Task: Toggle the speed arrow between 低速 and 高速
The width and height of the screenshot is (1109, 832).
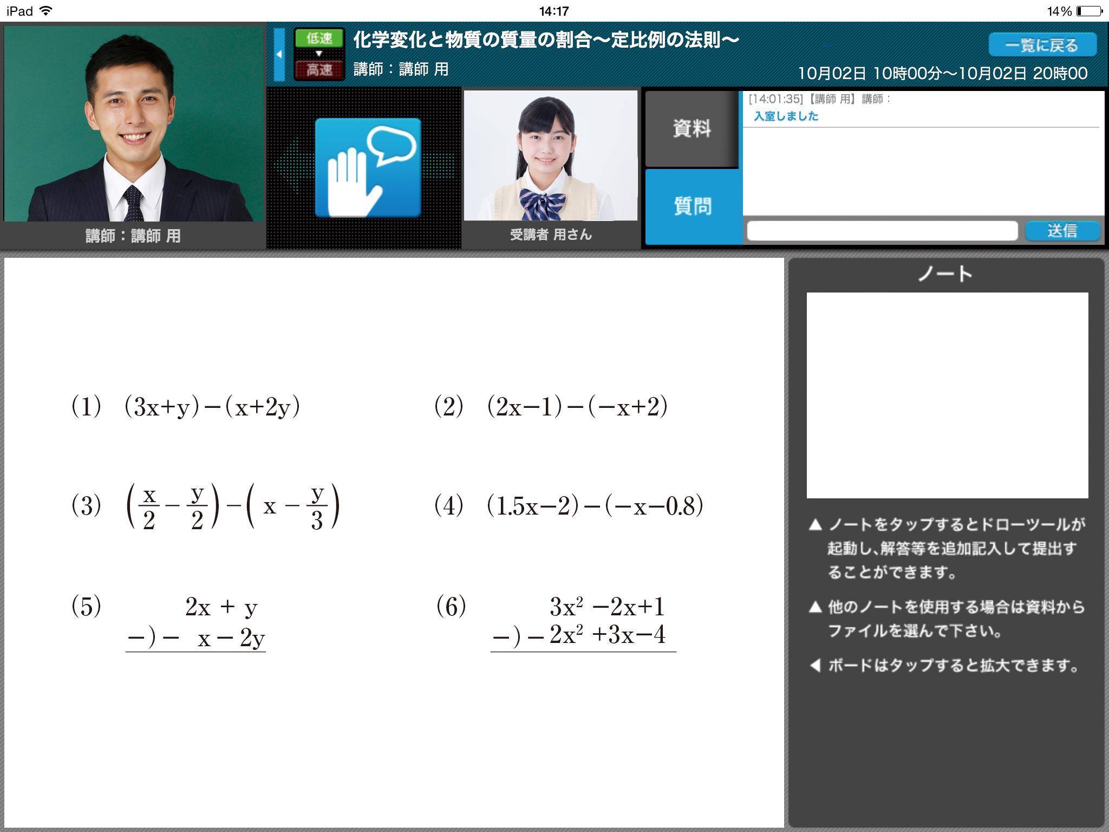Action: click(x=319, y=54)
